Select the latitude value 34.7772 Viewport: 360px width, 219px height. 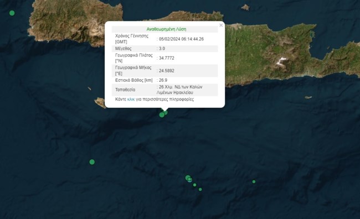pos(167,58)
